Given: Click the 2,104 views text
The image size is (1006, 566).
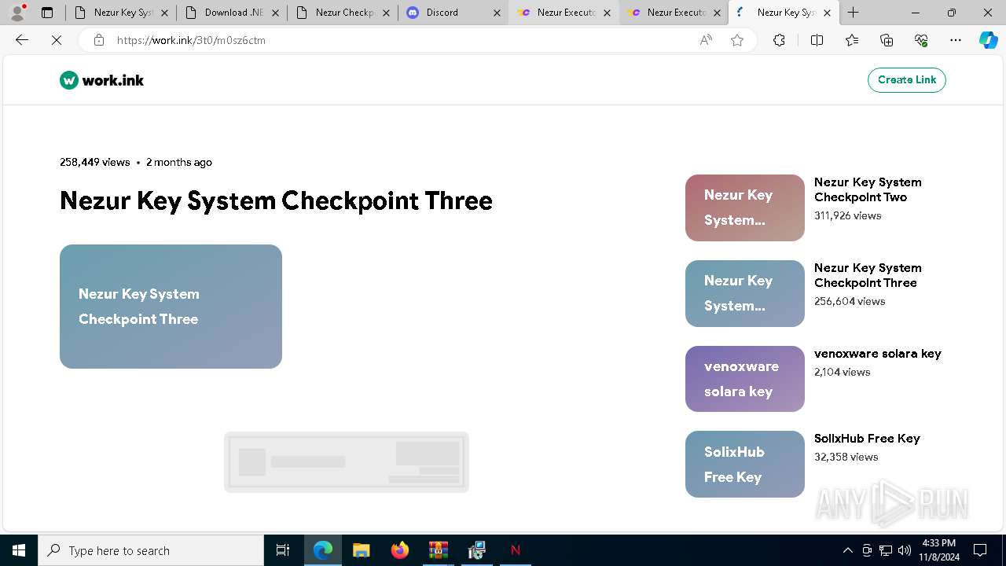Looking at the screenshot, I should 843,372.
